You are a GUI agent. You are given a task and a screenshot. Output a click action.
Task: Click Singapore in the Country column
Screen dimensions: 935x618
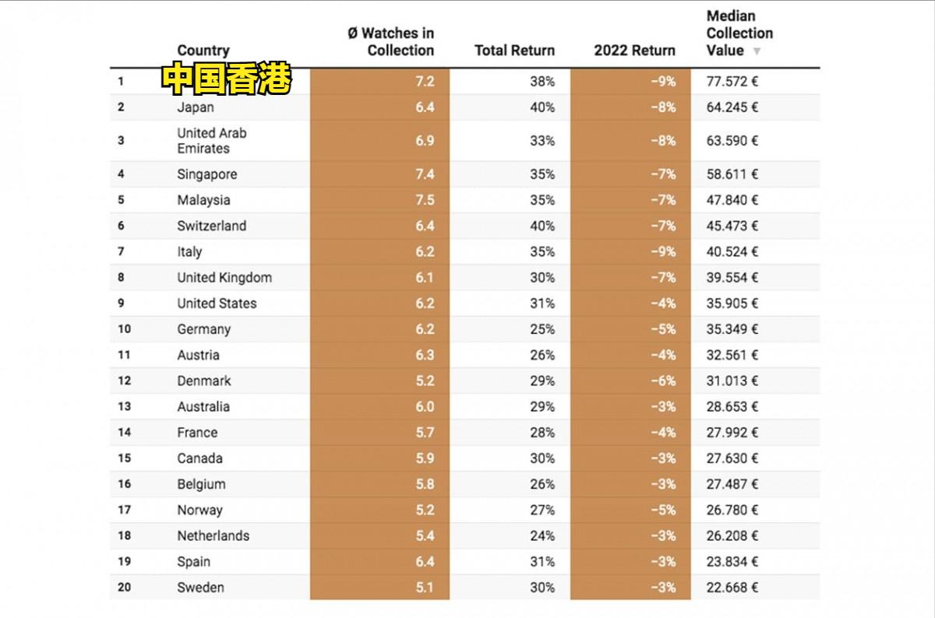point(206,174)
